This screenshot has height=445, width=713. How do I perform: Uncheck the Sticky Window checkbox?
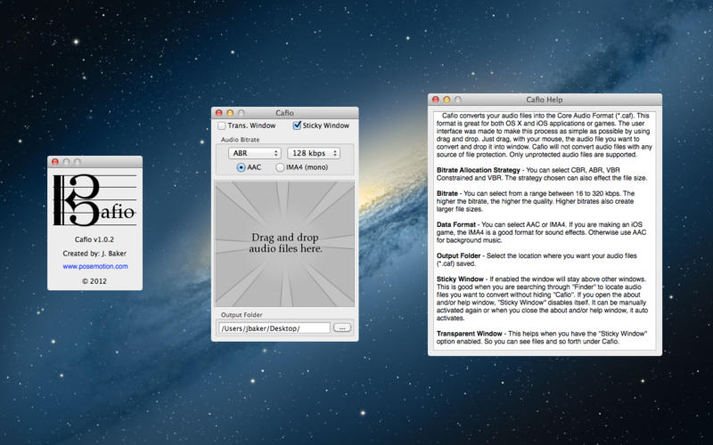tap(297, 126)
